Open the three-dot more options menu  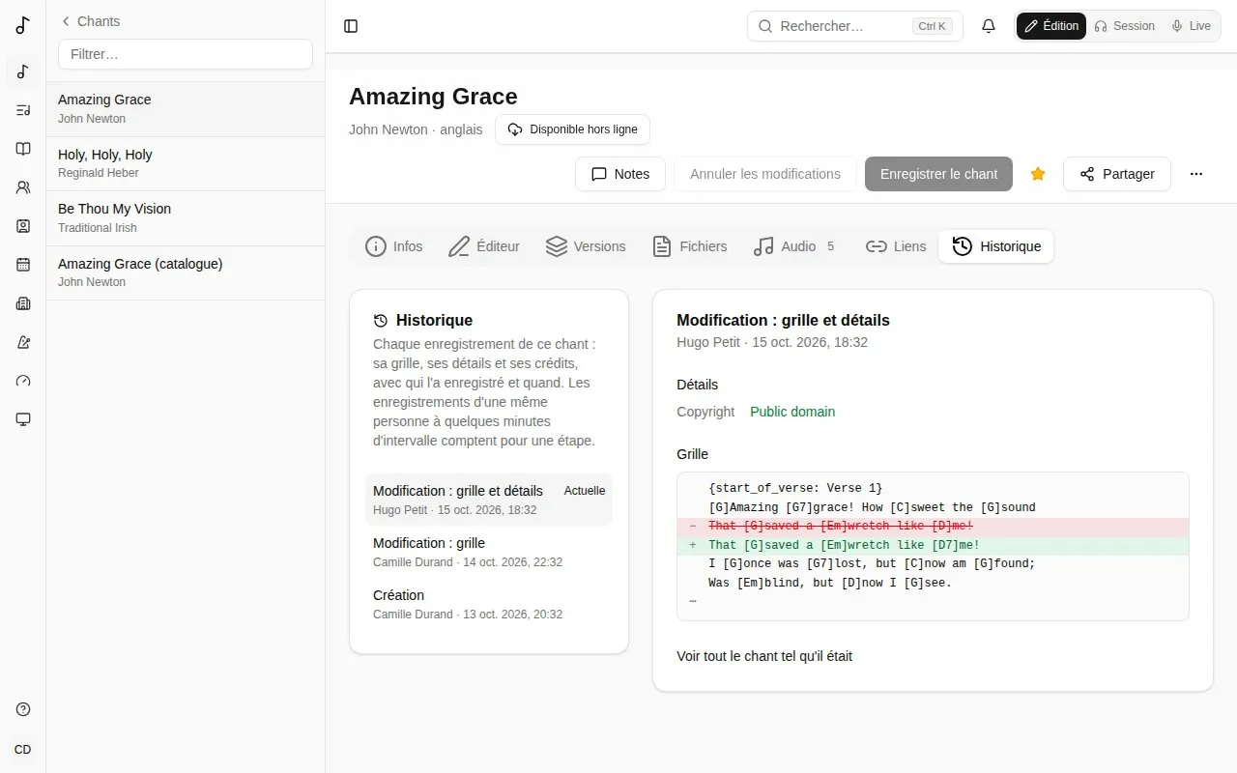[1196, 174]
